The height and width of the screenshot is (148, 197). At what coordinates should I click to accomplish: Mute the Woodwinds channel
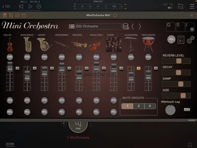click(69, 68)
